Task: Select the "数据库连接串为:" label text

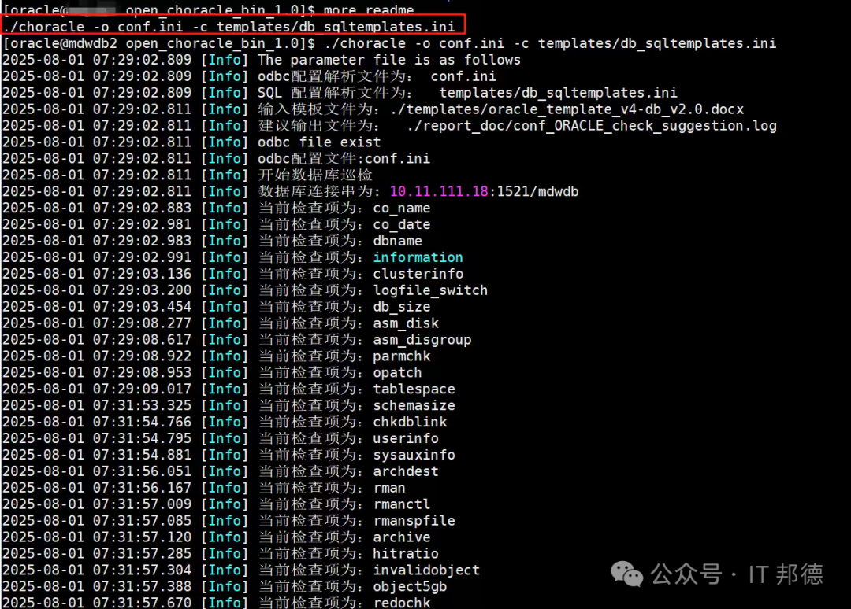Action: coord(320,191)
